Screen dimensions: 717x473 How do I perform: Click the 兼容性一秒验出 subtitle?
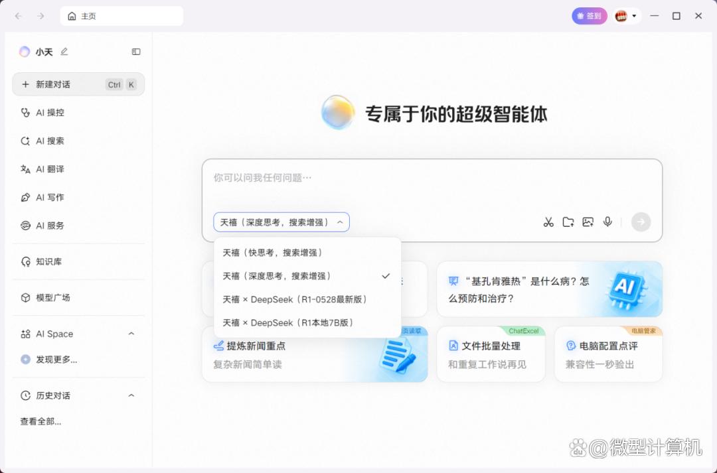point(600,364)
